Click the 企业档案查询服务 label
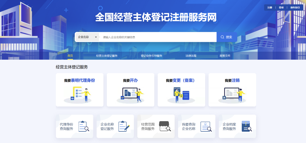This screenshot has width=306, height=143. point(229,126)
